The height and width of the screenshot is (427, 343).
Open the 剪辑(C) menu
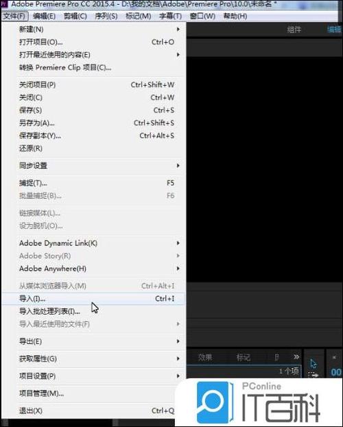point(75,16)
